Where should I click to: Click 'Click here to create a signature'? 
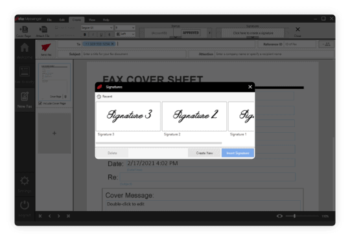pyautogui.click(x=253, y=33)
